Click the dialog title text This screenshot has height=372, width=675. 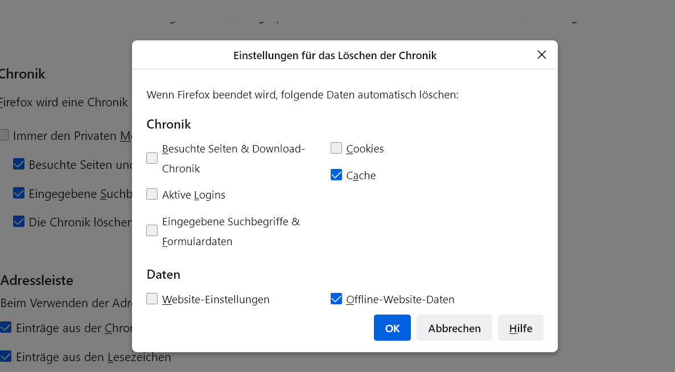click(x=335, y=55)
